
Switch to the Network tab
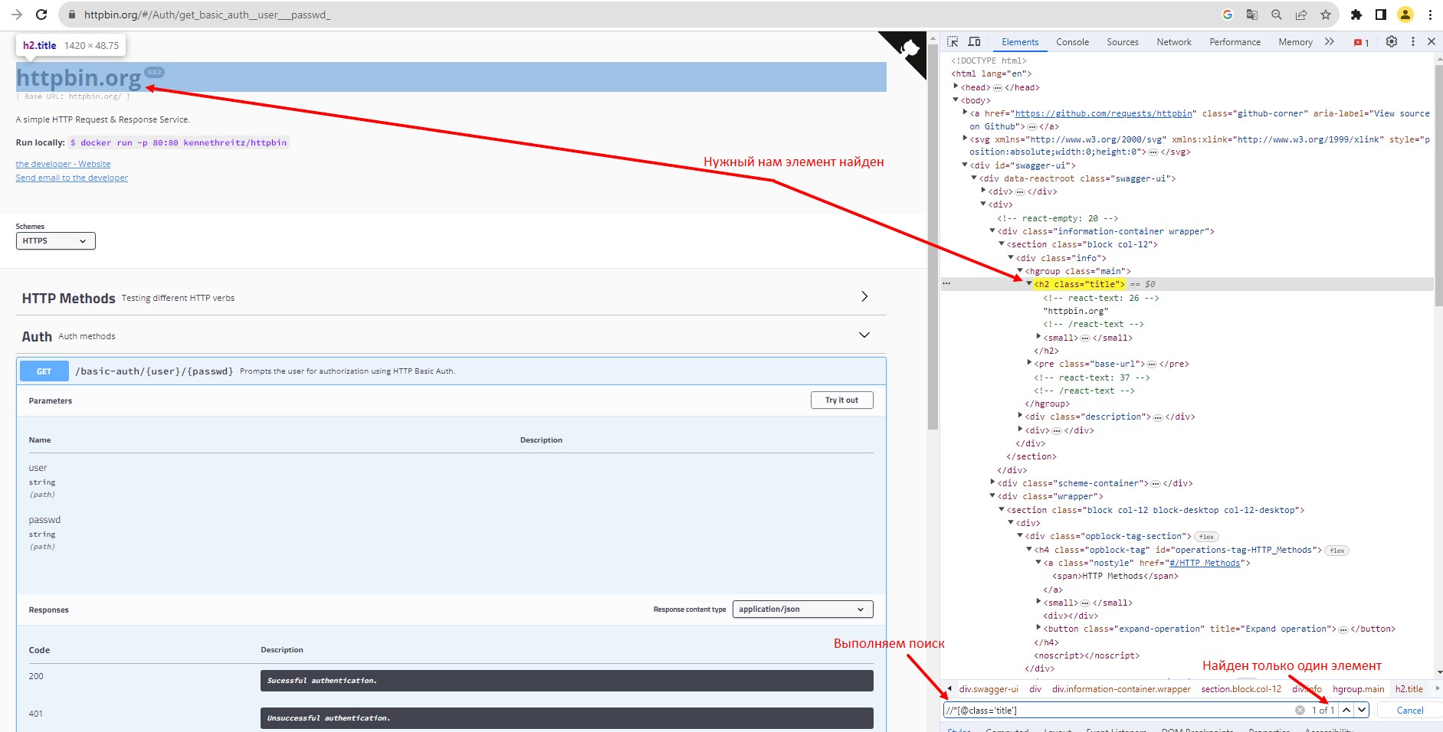tap(1173, 42)
